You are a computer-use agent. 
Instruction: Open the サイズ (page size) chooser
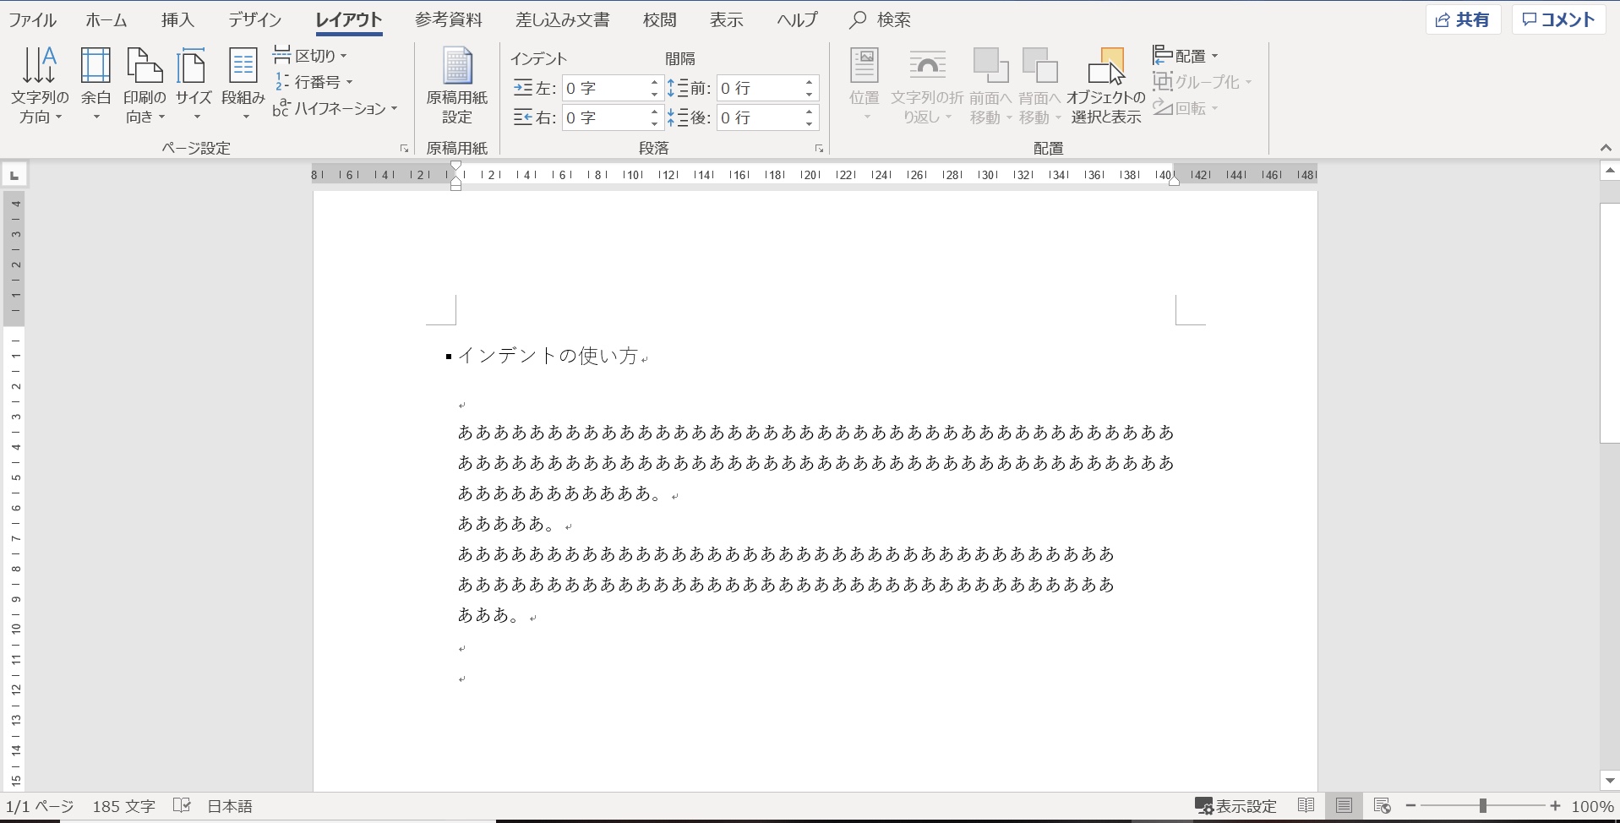pos(193,84)
